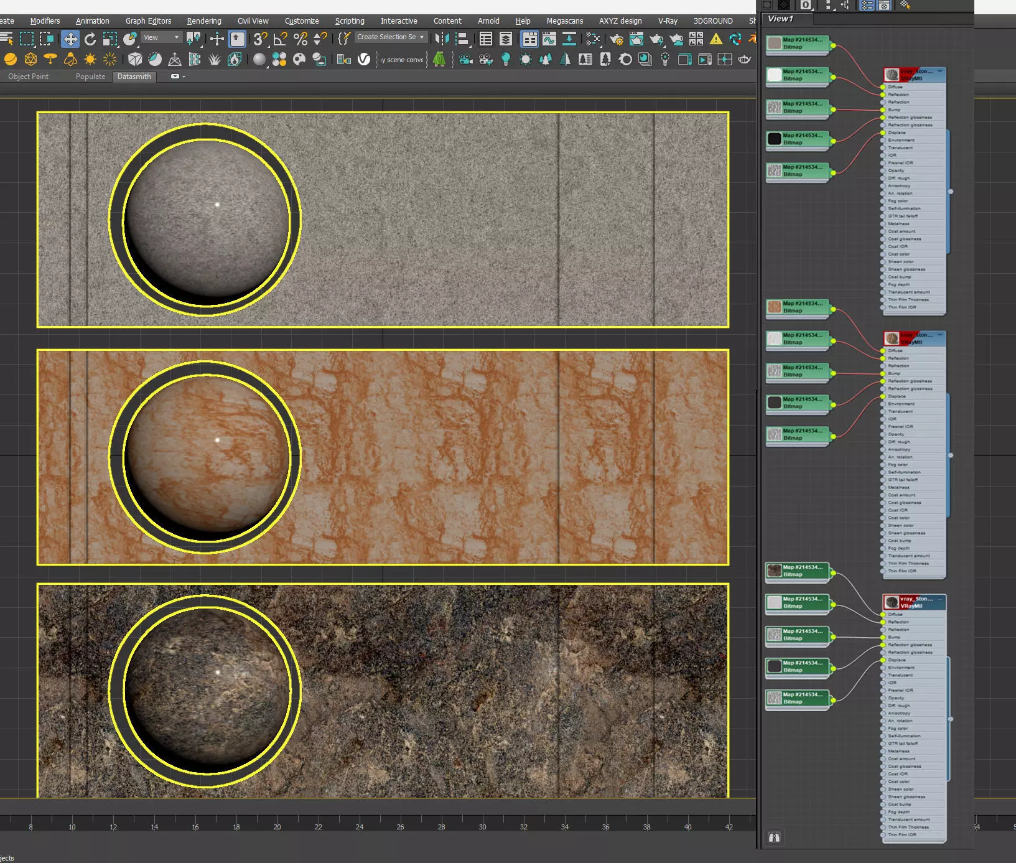Viewport: 1016px width, 863px height.
Task: Click the V-Ray logo toolbar icon
Action: pos(364,59)
